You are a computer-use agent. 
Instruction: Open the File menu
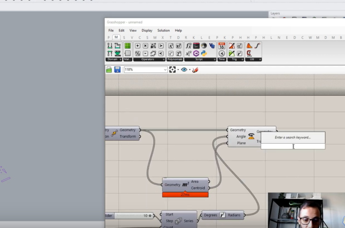point(111,30)
